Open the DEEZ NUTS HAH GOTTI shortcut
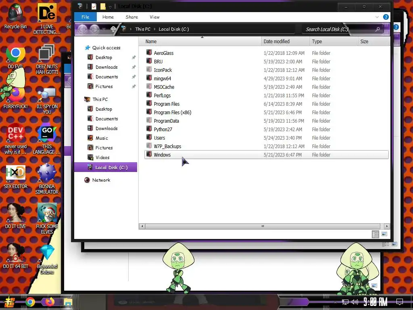 [x=47, y=60]
